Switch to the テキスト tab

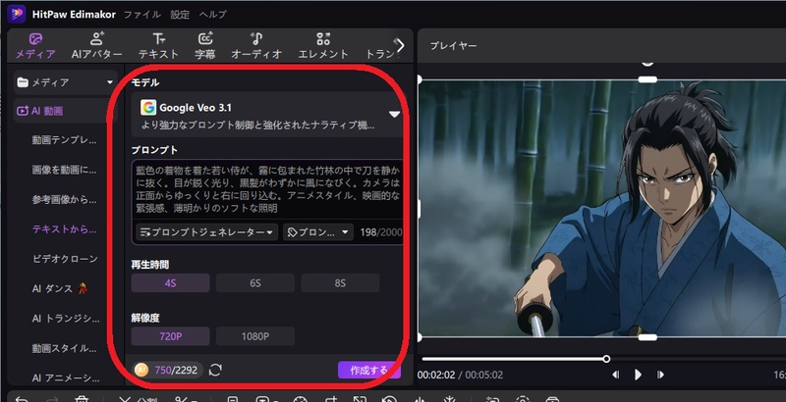[158, 46]
